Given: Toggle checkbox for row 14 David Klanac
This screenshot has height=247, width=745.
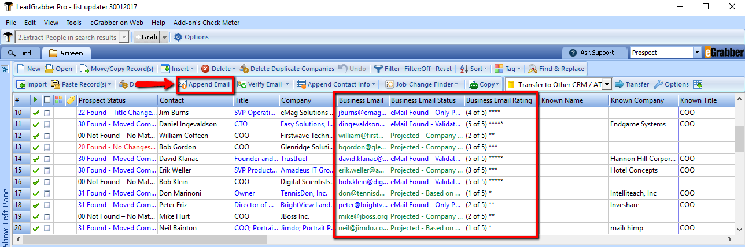Looking at the screenshot, I should tap(47, 159).
